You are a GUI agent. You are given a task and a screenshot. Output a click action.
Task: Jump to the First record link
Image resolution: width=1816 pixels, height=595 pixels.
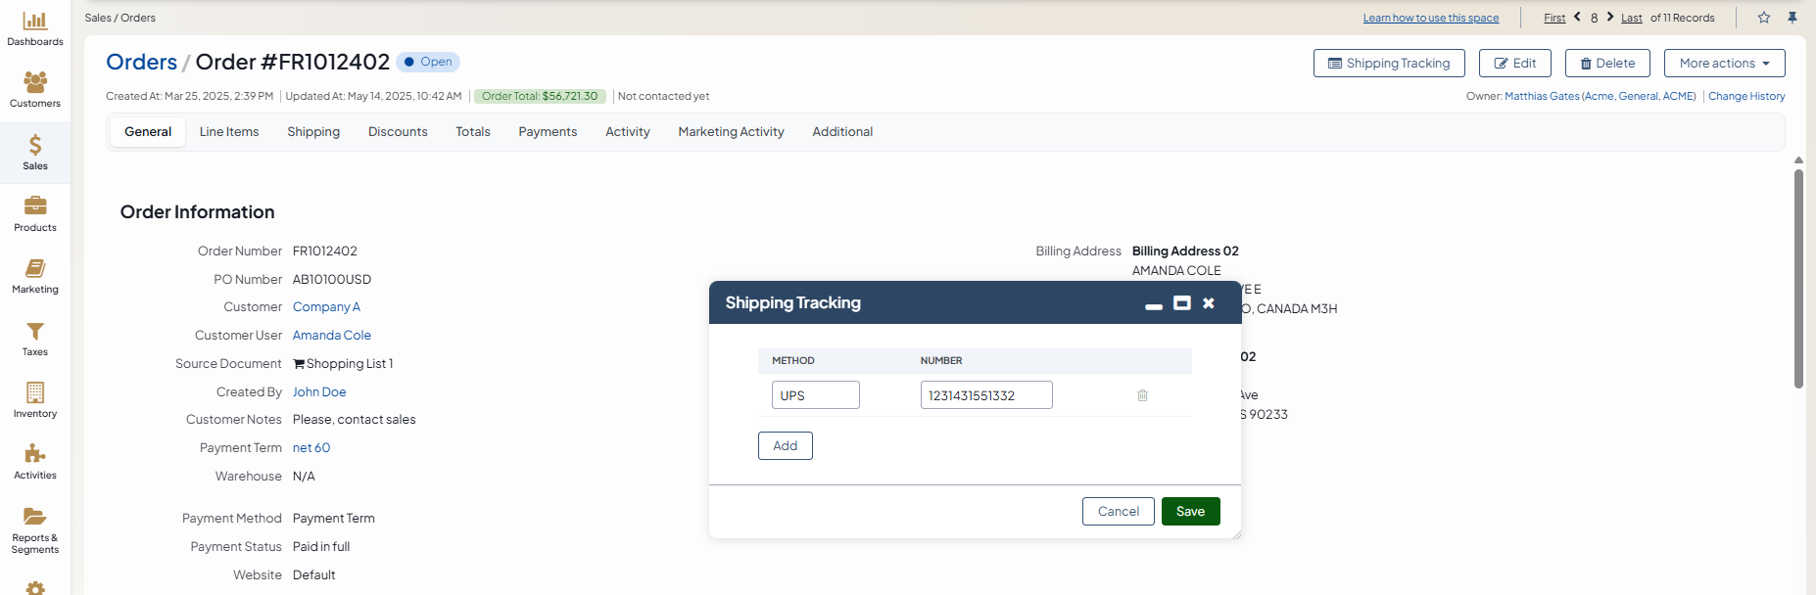(x=1554, y=18)
